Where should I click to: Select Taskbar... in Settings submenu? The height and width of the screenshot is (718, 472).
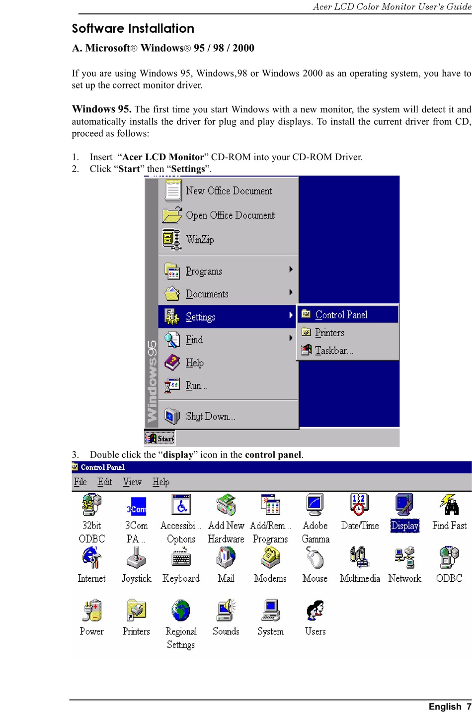pyautogui.click(x=348, y=351)
